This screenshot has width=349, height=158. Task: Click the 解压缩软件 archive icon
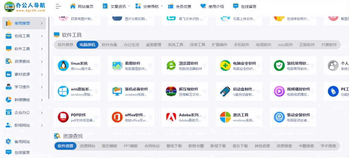tap(171, 91)
